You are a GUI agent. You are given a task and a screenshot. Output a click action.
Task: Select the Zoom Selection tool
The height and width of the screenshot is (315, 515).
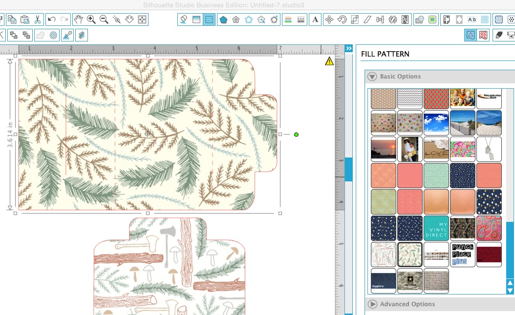(117, 20)
